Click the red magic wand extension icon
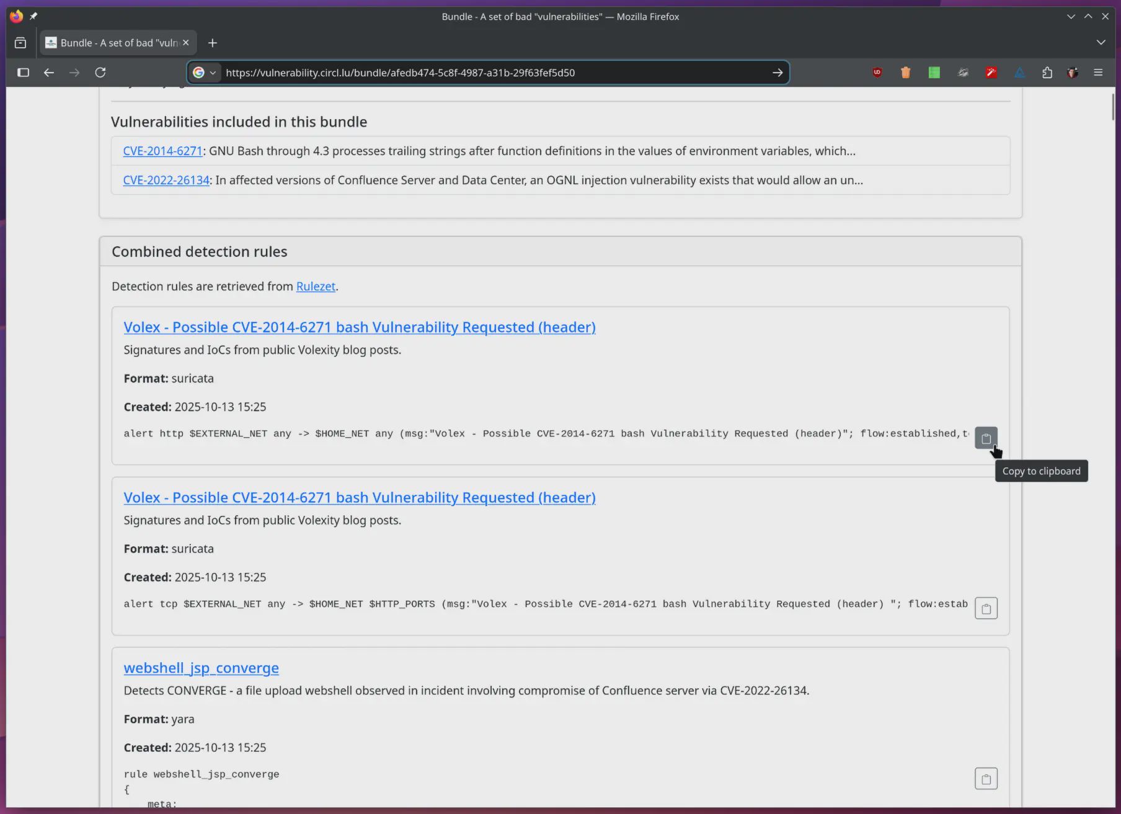The height and width of the screenshot is (814, 1121). tap(991, 73)
